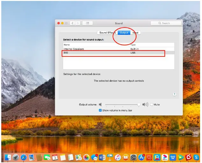202x163 pixels.
Task: Uncheck Show volume in menu bar
Action: [100, 110]
